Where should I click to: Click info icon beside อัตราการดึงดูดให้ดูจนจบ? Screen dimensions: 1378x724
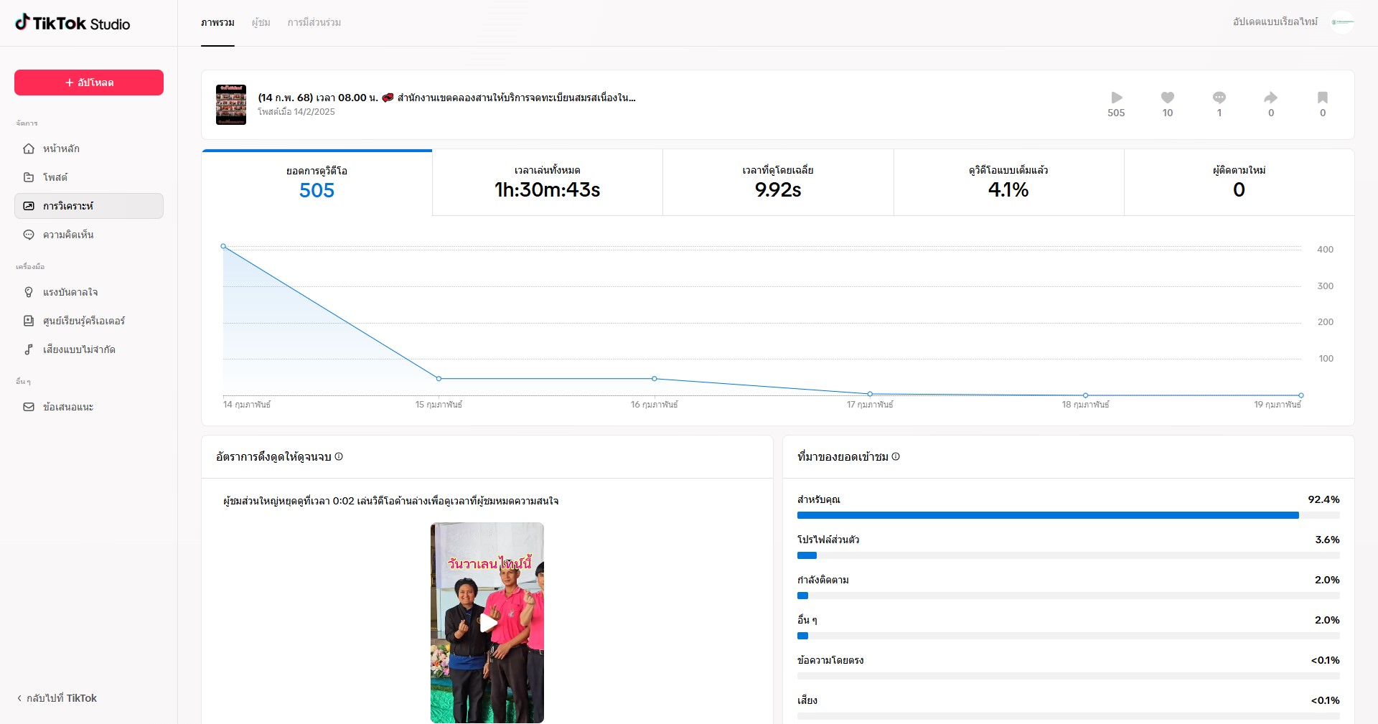tap(339, 456)
